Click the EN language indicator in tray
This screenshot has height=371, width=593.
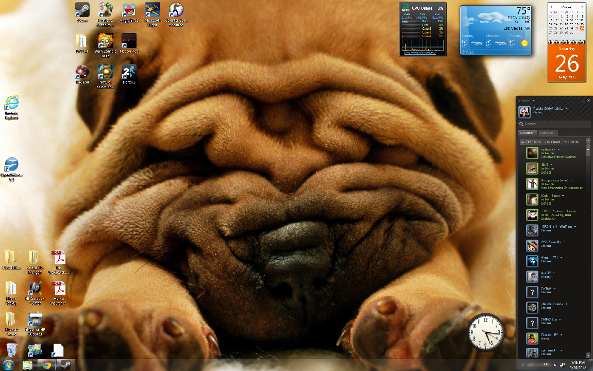point(546,364)
